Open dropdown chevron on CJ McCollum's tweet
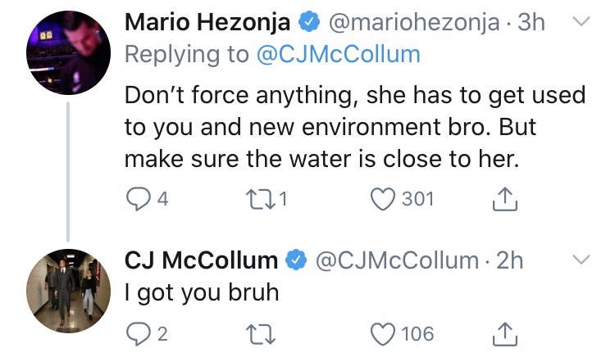This screenshot has height=357, width=615. tap(580, 260)
